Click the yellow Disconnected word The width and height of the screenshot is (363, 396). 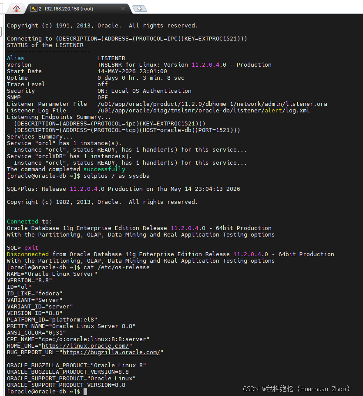click(x=28, y=254)
